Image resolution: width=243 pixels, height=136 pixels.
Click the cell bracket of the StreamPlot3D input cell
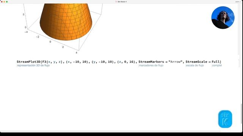pos(239,63)
